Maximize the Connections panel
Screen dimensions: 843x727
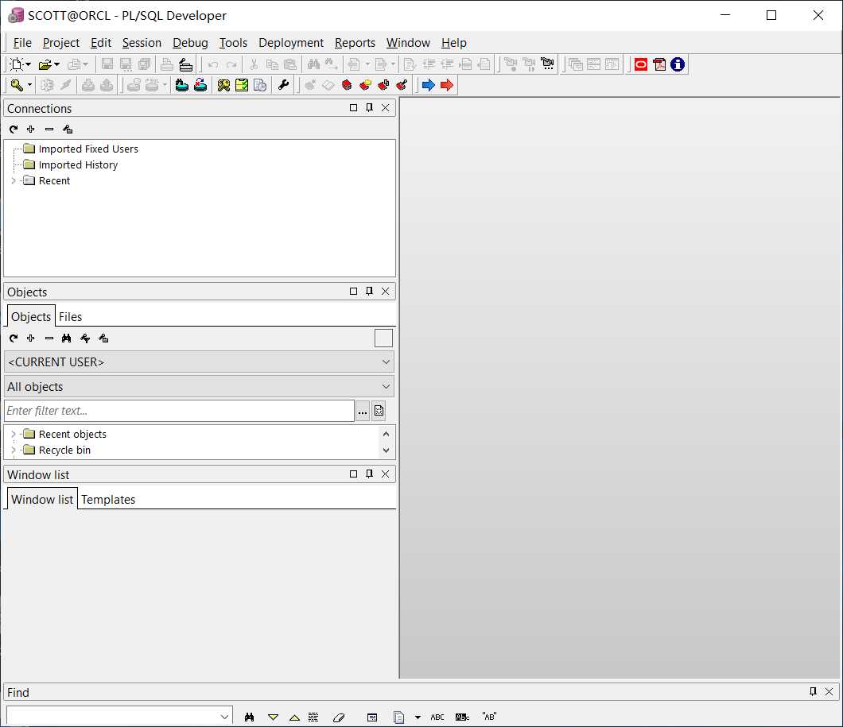point(353,107)
